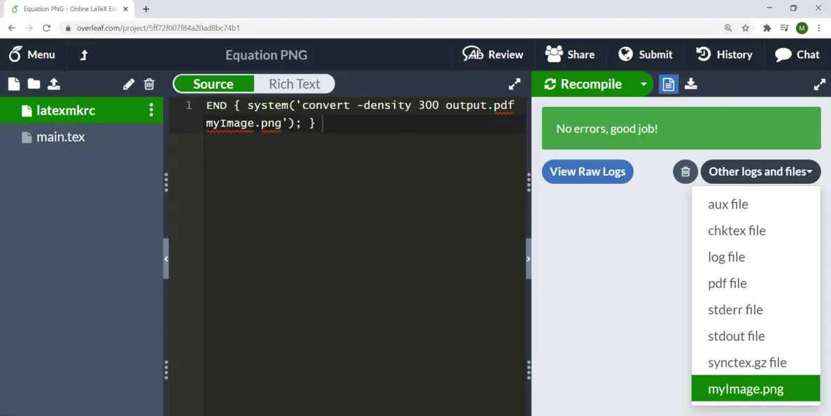
Task: Upload a file to the project
Action: point(53,84)
